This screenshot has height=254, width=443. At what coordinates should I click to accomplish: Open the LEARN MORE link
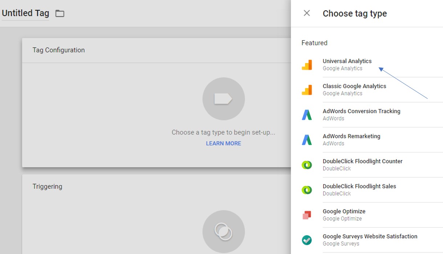pos(223,143)
